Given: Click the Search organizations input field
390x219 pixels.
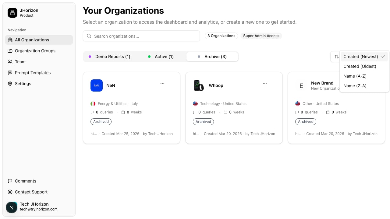Looking at the screenshot, I should (x=141, y=36).
